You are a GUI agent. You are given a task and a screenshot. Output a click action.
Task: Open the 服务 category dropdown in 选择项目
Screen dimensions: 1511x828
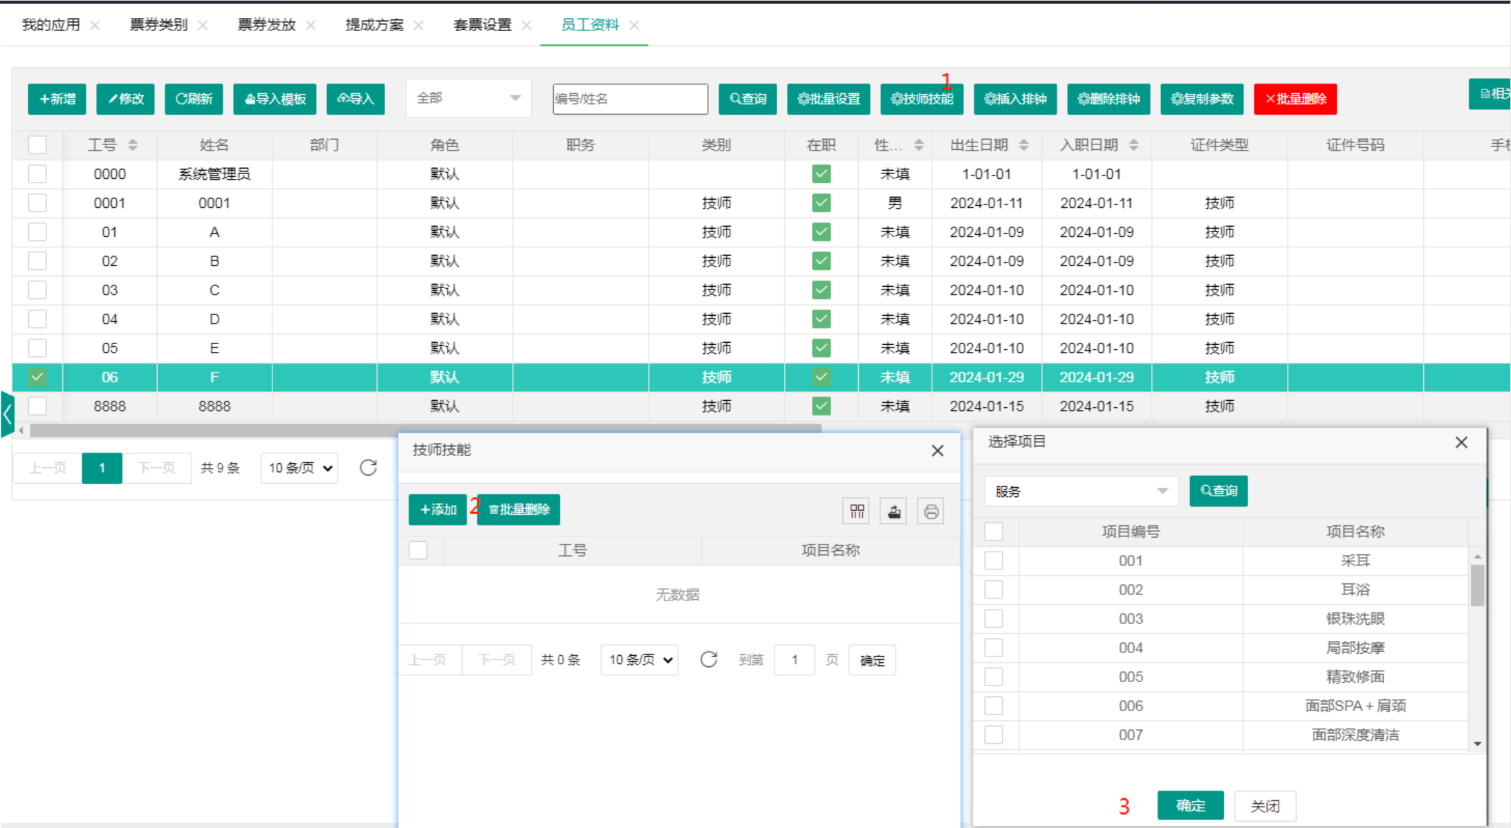click(1082, 491)
